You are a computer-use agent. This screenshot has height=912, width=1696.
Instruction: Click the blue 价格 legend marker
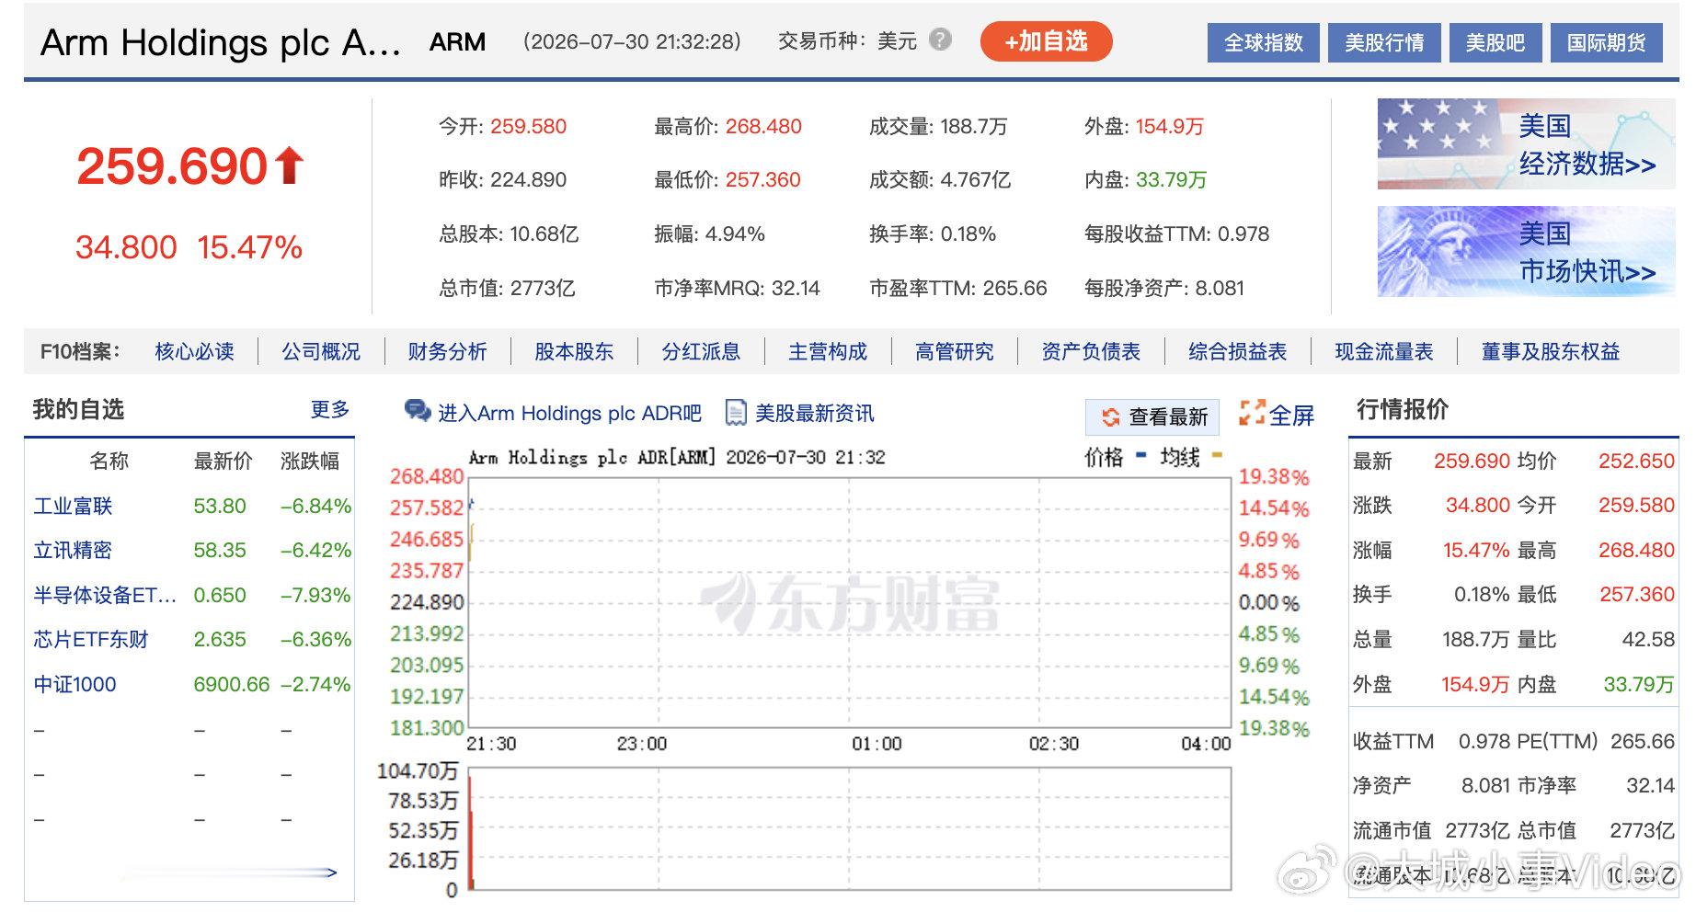(1140, 454)
